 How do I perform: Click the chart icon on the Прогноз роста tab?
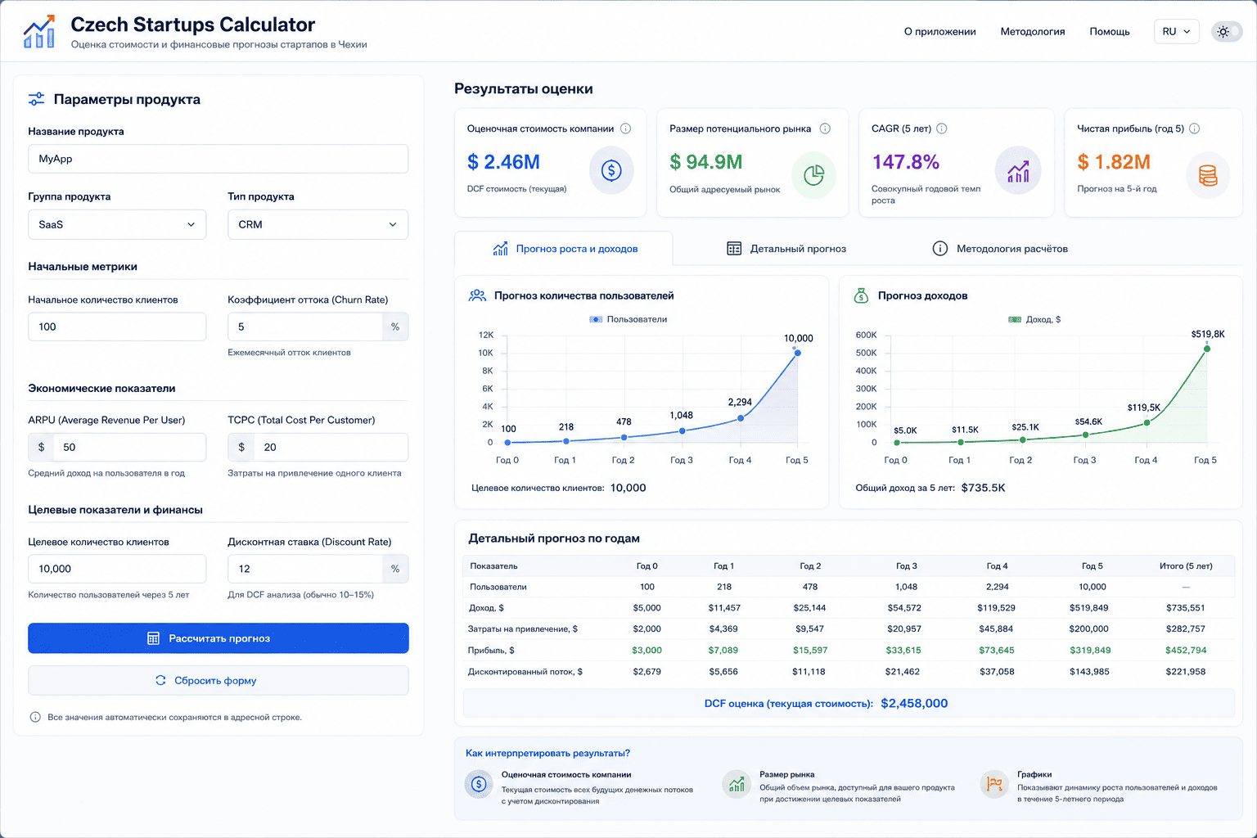click(x=500, y=249)
